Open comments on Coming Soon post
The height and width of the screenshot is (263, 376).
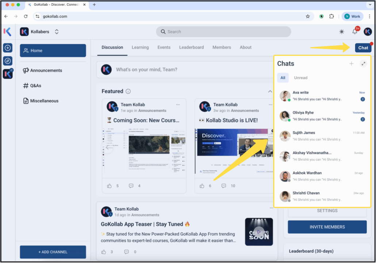pyautogui.click(x=131, y=186)
